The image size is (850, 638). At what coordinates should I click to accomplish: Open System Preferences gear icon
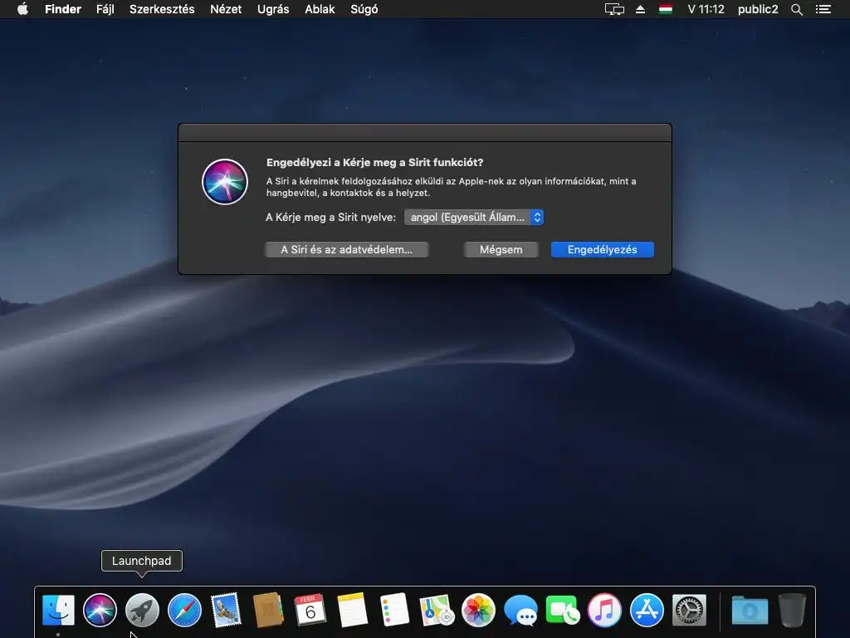[689, 610]
